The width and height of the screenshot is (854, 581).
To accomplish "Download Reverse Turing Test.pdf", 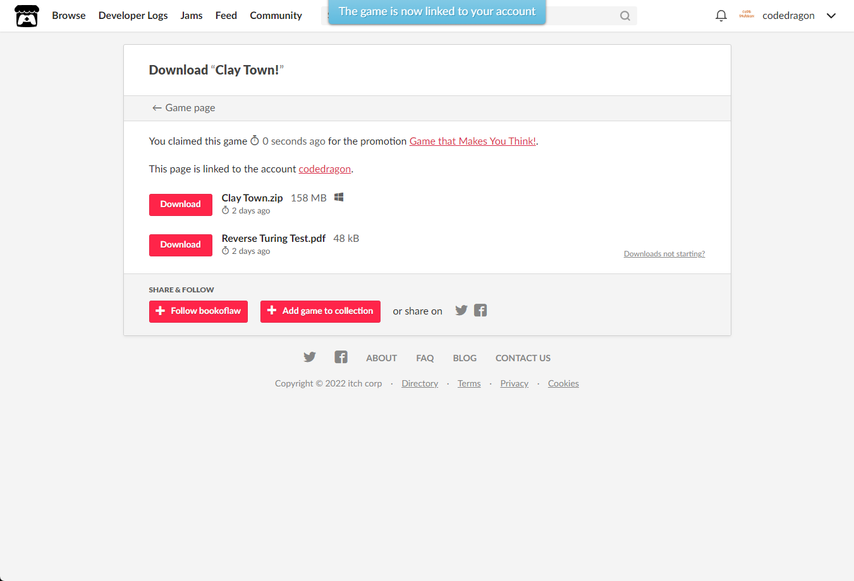I will click(181, 245).
